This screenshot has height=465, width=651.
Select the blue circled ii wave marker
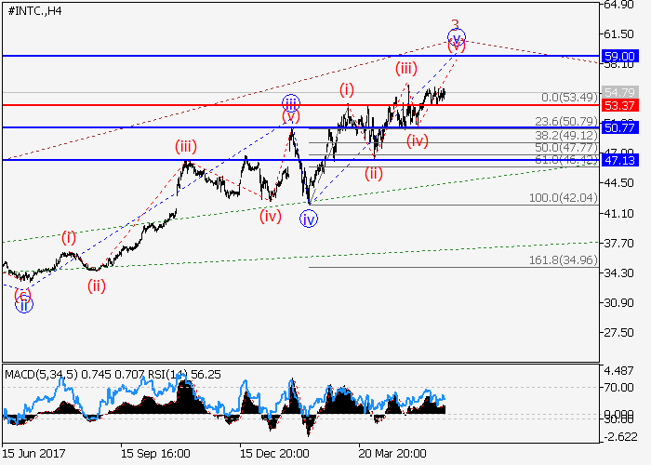pos(23,304)
